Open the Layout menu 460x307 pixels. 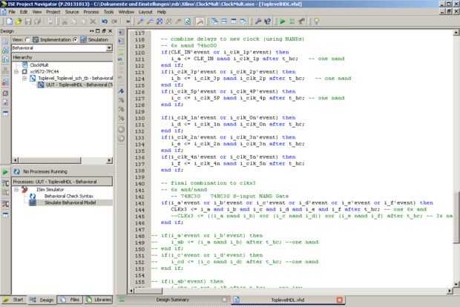145,12
